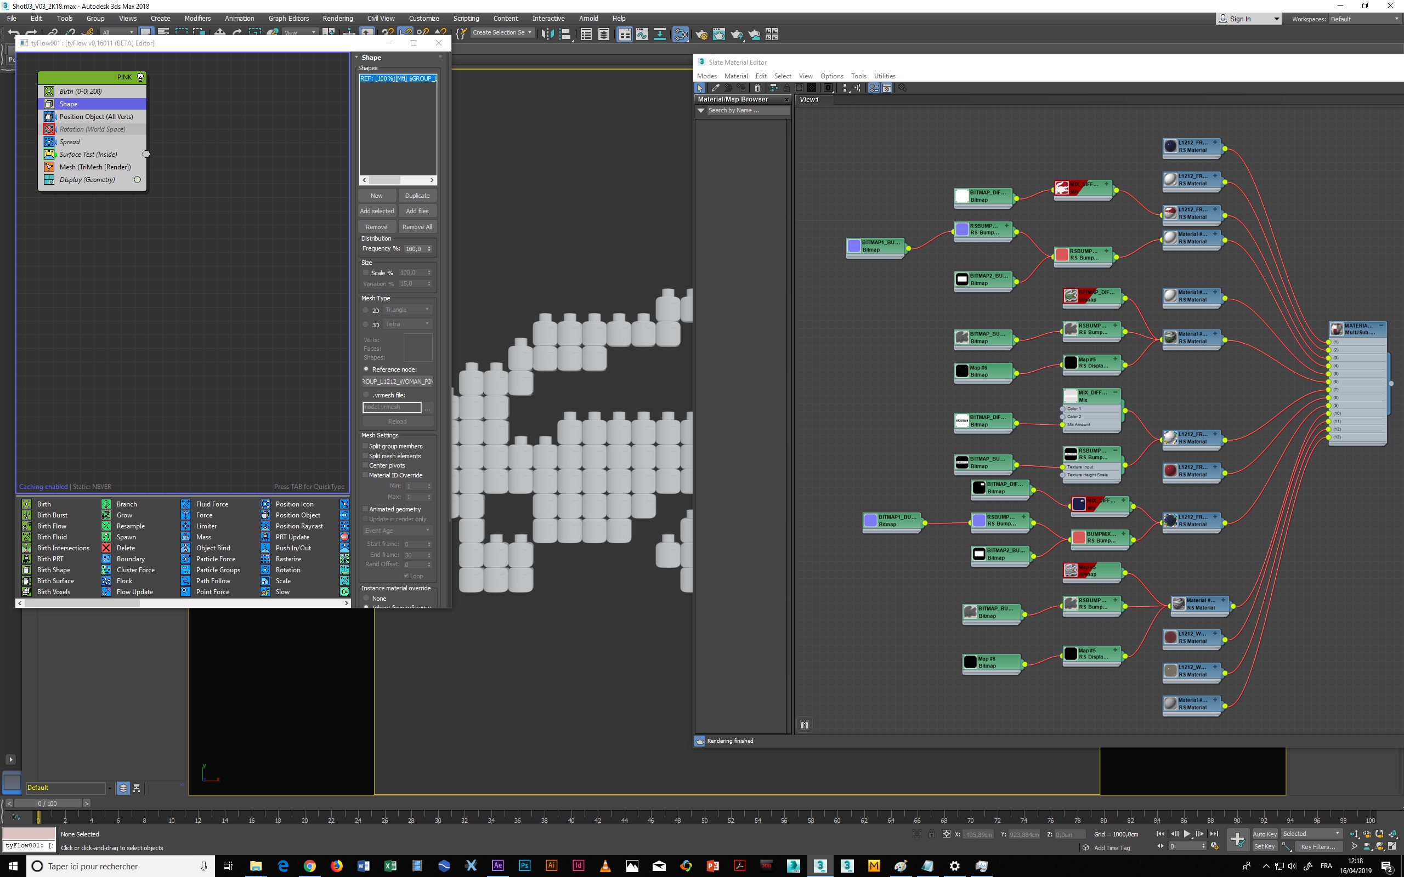
Task: Open the 3ds Max app in the taskbar
Action: [x=820, y=866]
